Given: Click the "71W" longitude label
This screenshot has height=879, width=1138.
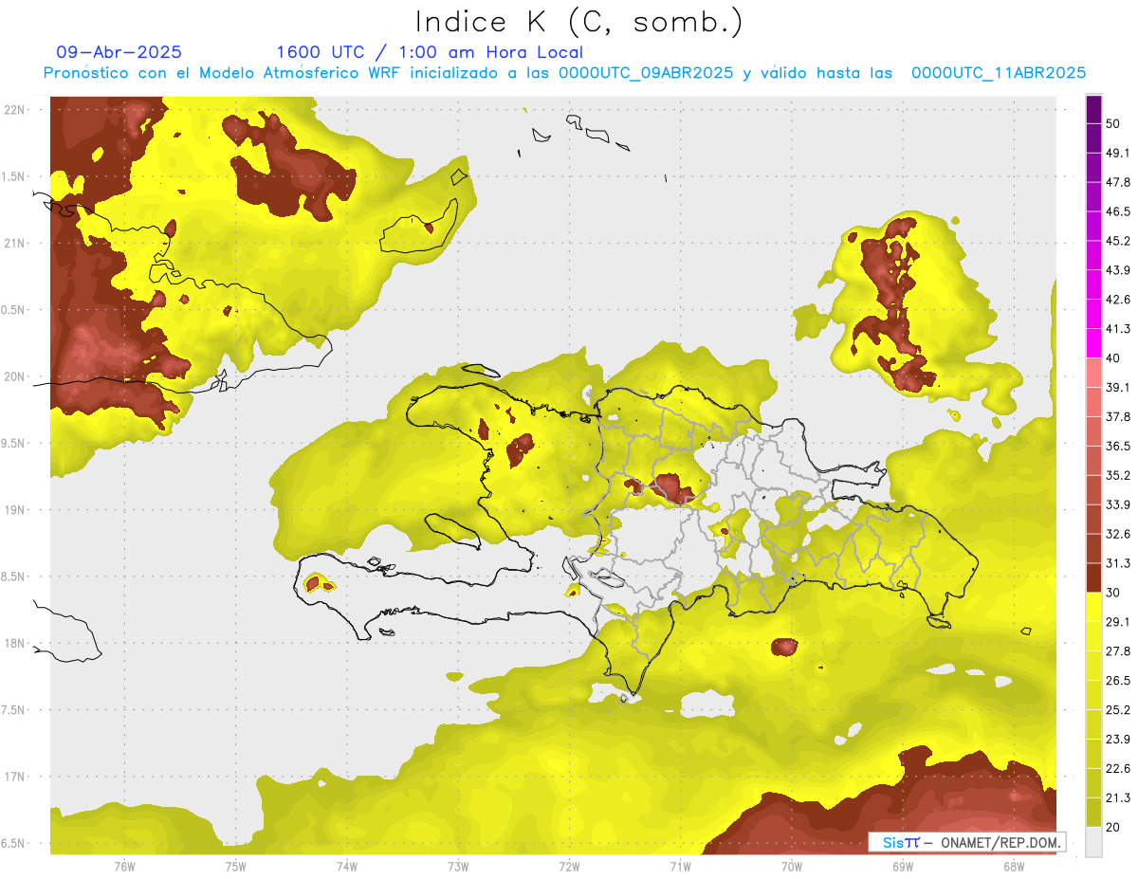Looking at the screenshot, I should tap(680, 866).
